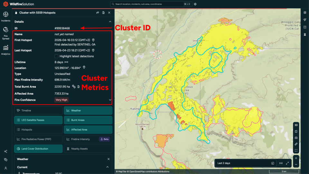Toggle the Burnt Areas button
The image size is (309, 174).
pyautogui.click(x=88, y=120)
